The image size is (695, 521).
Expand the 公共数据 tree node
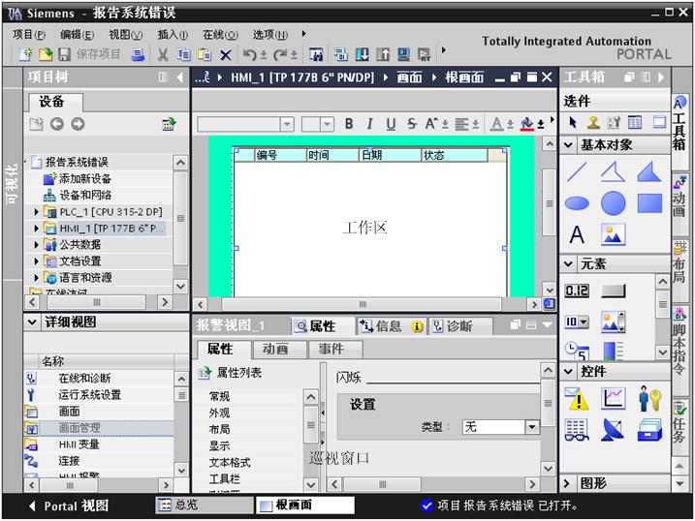click(x=36, y=245)
